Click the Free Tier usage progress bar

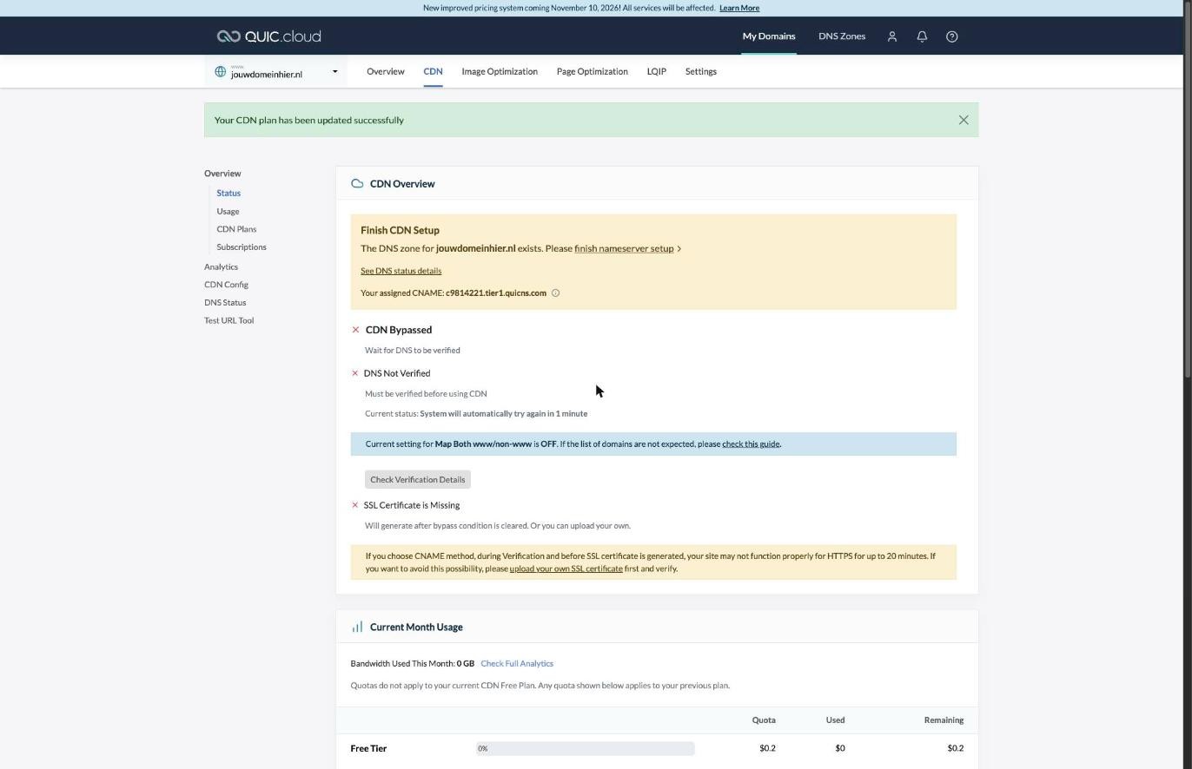click(585, 748)
